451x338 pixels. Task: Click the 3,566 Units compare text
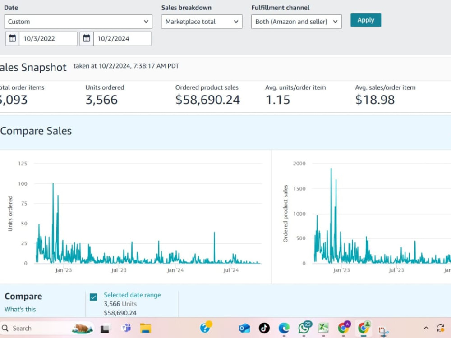pyautogui.click(x=120, y=304)
